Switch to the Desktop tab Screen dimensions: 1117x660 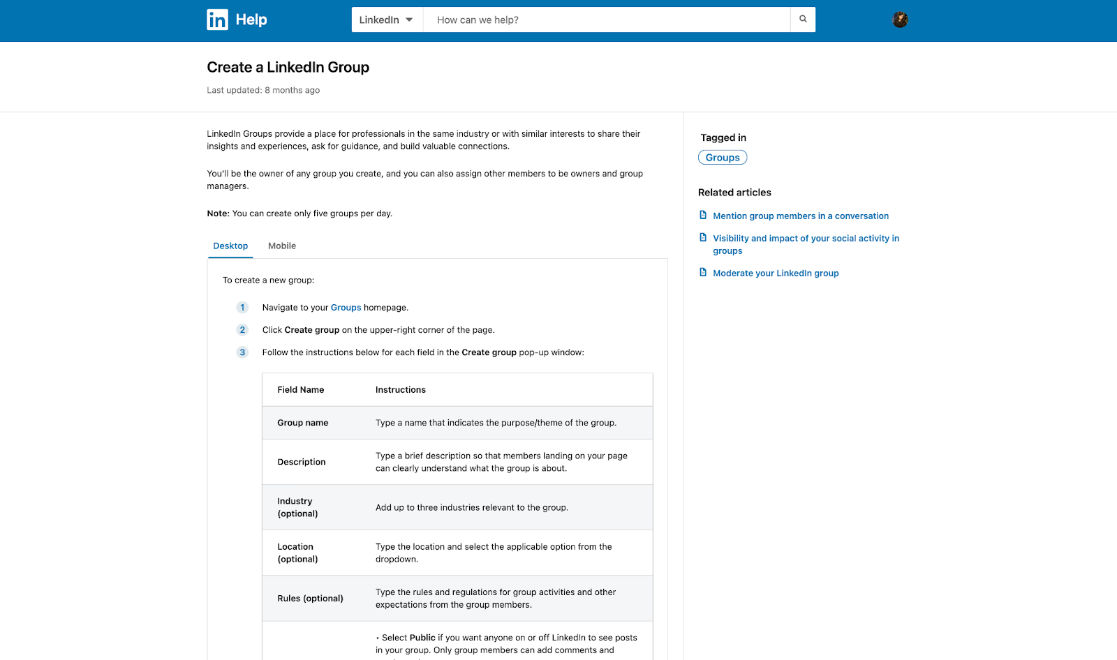pyautogui.click(x=230, y=246)
